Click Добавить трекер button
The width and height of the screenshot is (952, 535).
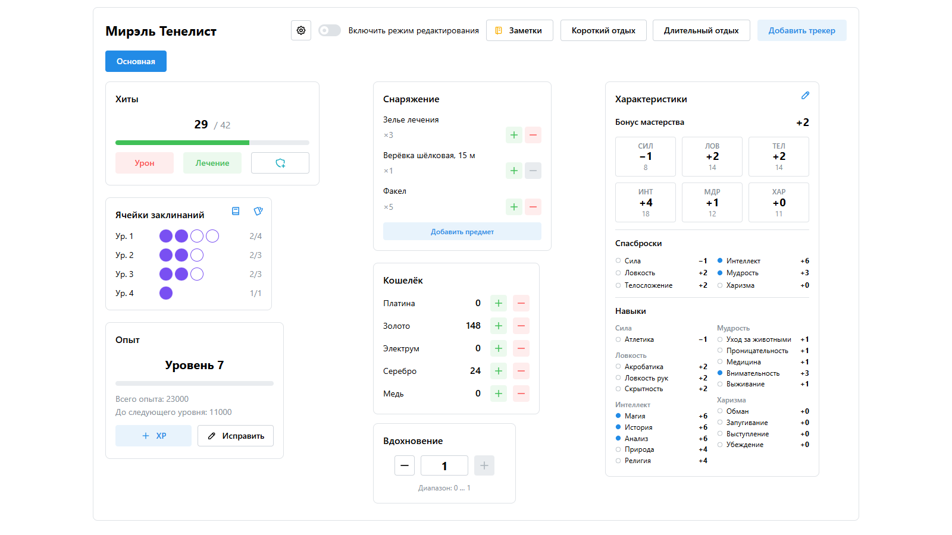click(802, 30)
